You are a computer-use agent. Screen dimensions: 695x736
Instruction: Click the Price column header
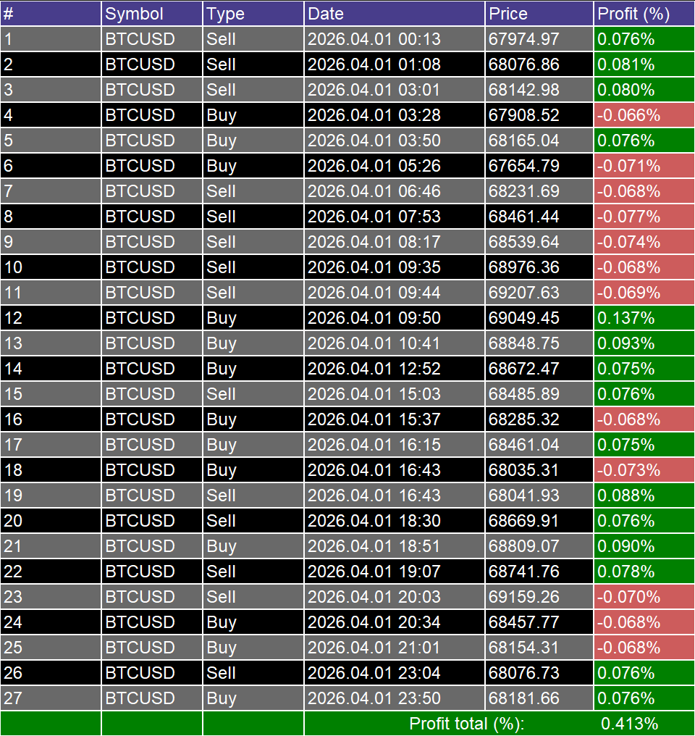pos(539,14)
